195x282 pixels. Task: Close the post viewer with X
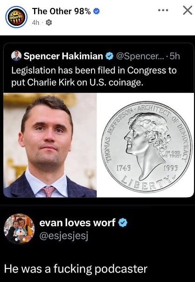[x=188, y=10]
